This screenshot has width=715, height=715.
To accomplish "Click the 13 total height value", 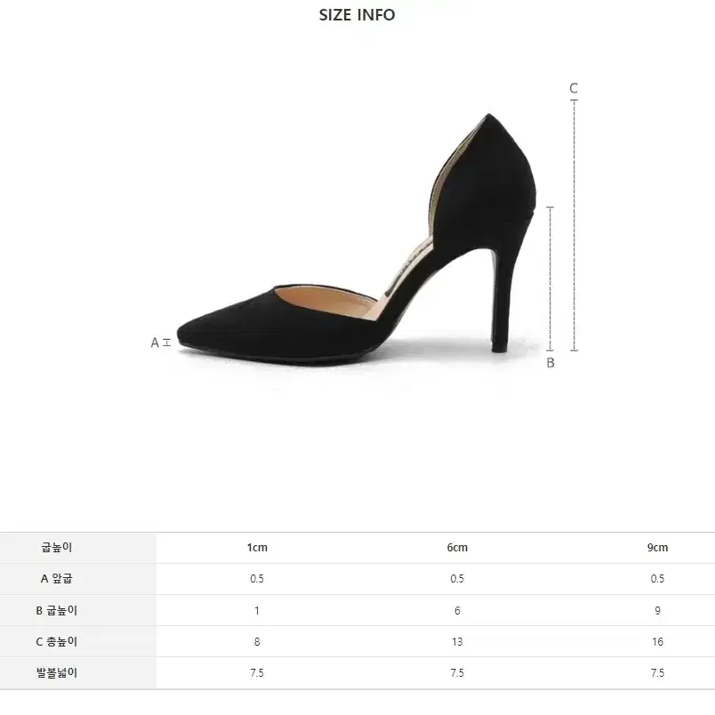I will 457,642.
